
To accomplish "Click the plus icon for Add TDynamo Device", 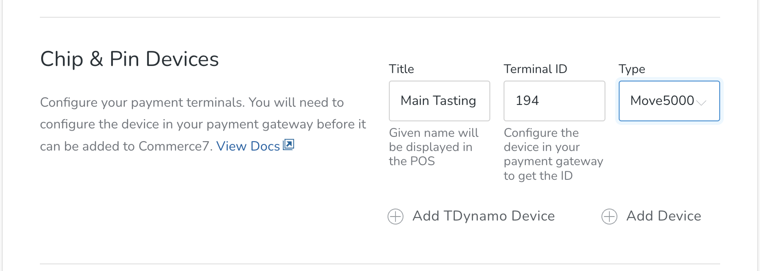I will click(396, 217).
